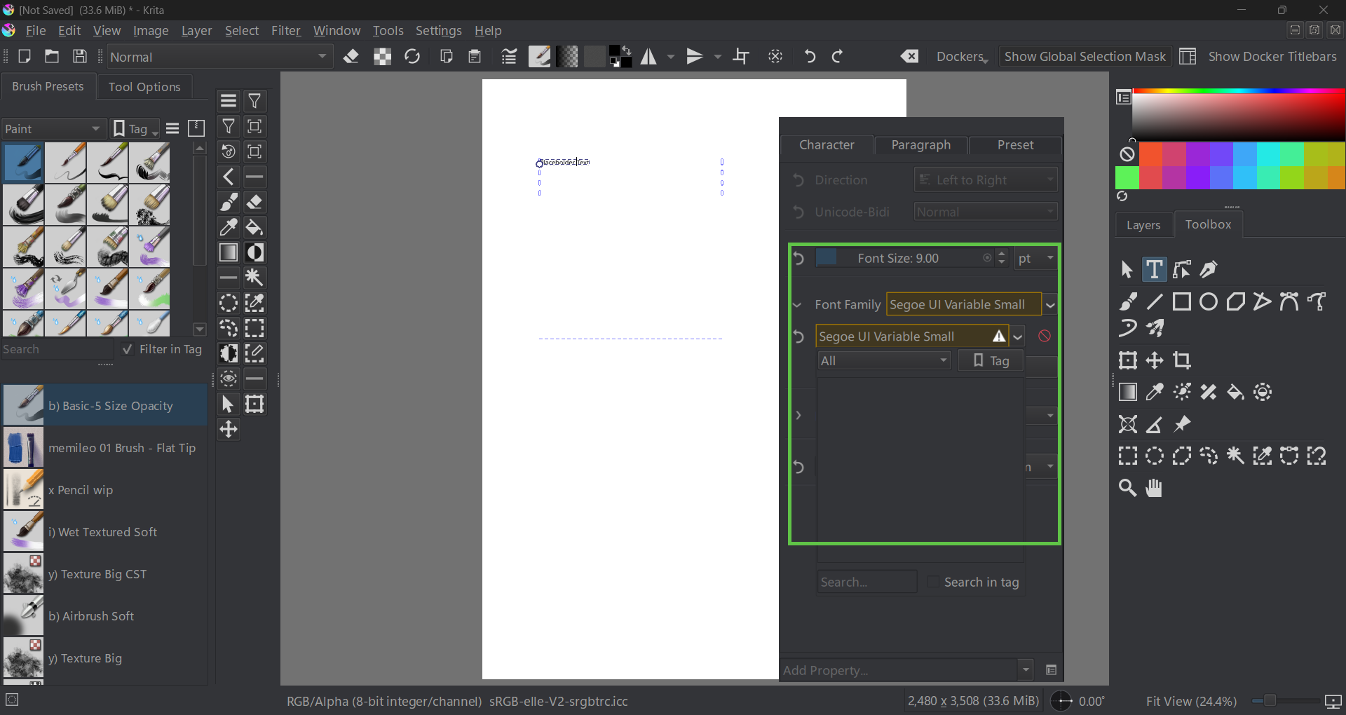Open the Normal blending mode dropdown
This screenshot has width=1346, height=715.
[219, 57]
